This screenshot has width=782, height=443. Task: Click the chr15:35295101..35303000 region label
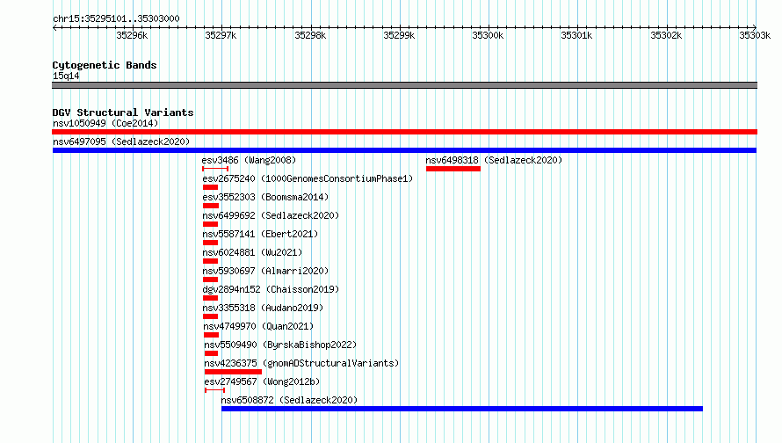click(x=116, y=18)
